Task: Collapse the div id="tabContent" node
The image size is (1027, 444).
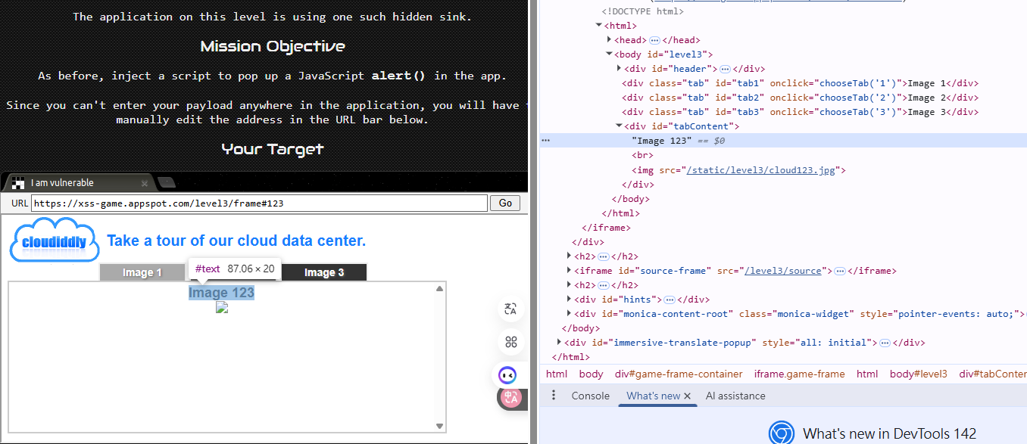Action: tap(620, 126)
